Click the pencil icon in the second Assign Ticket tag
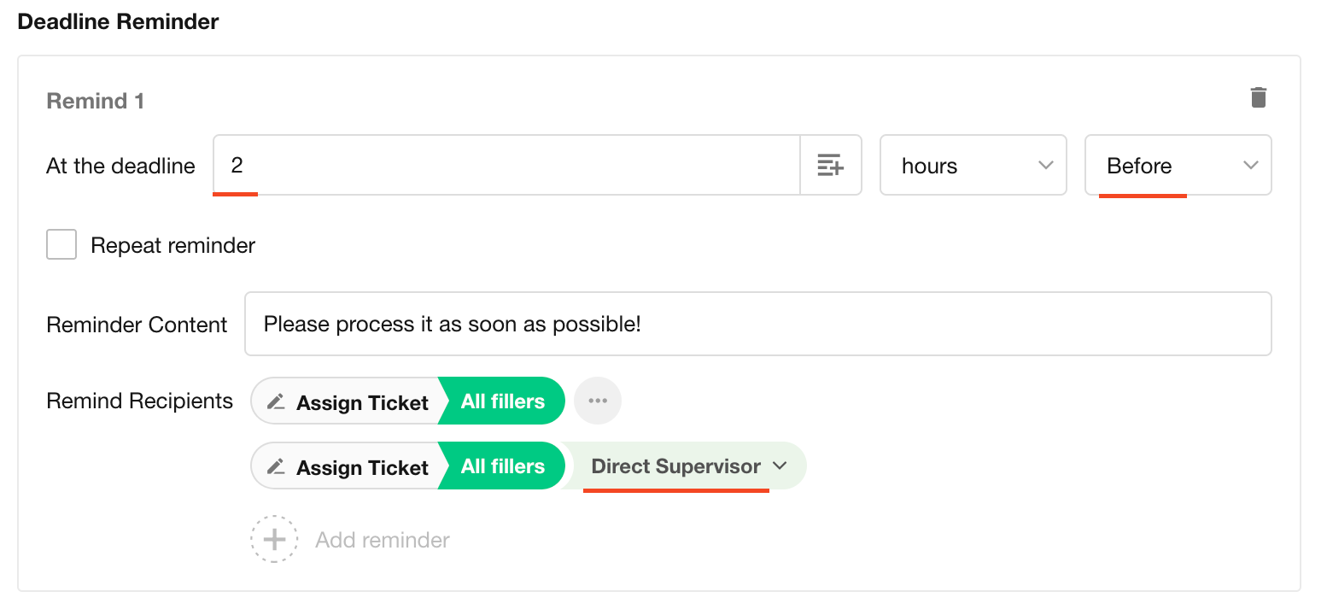 pos(275,466)
